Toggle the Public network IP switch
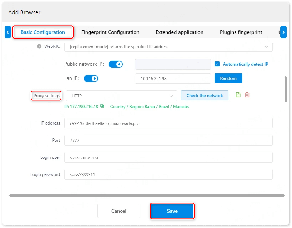This screenshot has height=228, width=292. click(x=116, y=64)
